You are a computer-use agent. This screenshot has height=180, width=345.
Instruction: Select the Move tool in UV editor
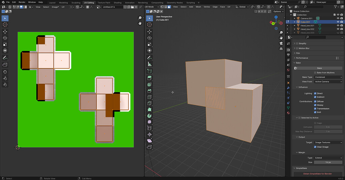(x=5, y=32)
